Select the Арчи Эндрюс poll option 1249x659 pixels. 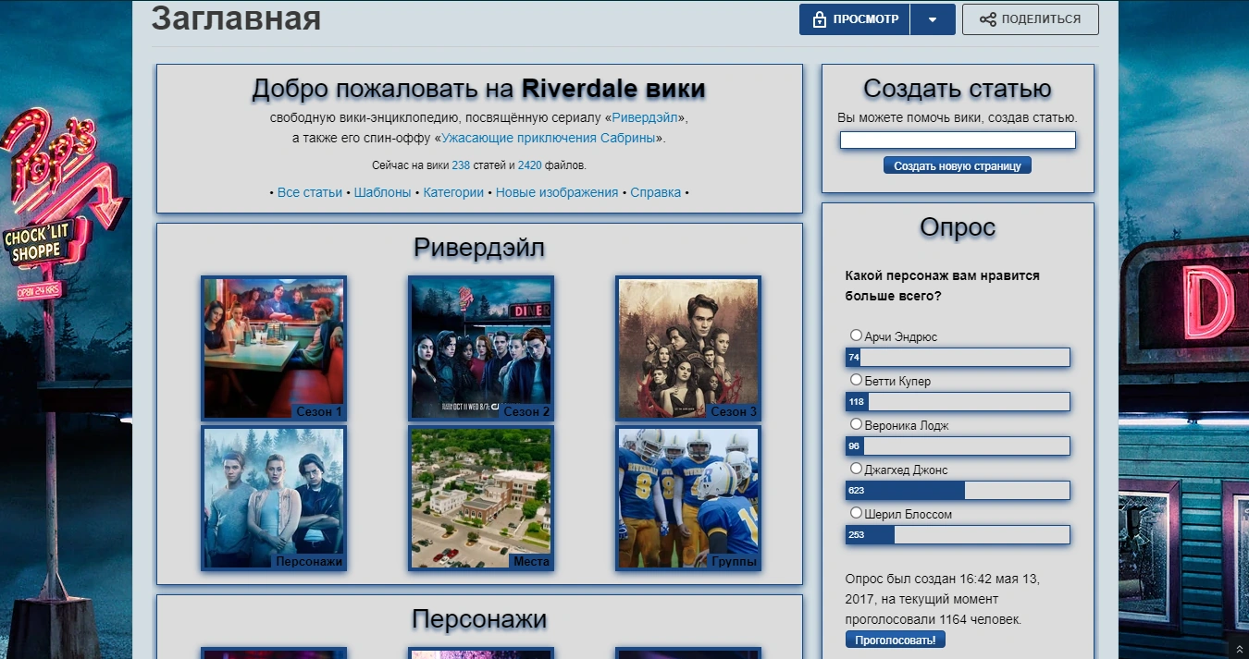[x=856, y=336]
